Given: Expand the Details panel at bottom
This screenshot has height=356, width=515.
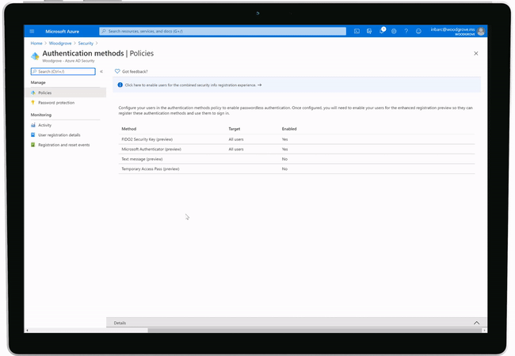Looking at the screenshot, I should (x=476, y=323).
